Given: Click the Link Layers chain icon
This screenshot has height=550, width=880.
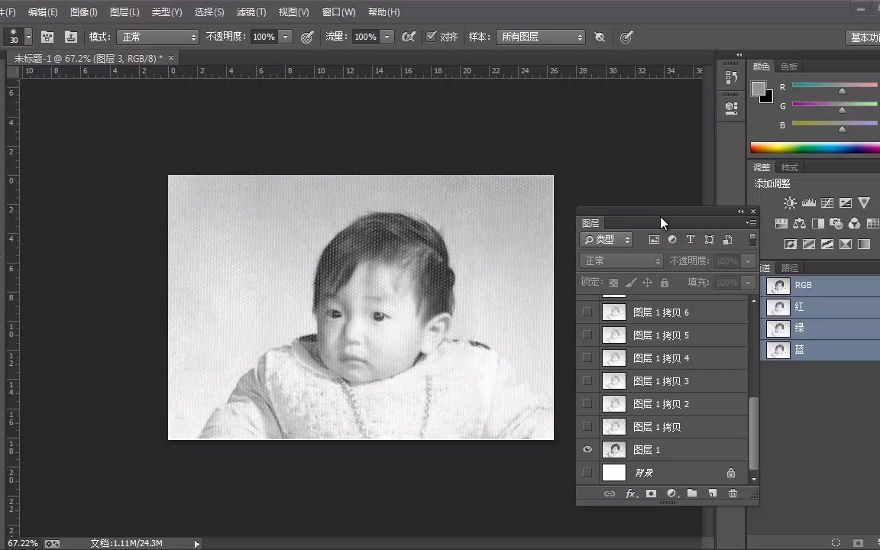Looking at the screenshot, I should point(610,493).
